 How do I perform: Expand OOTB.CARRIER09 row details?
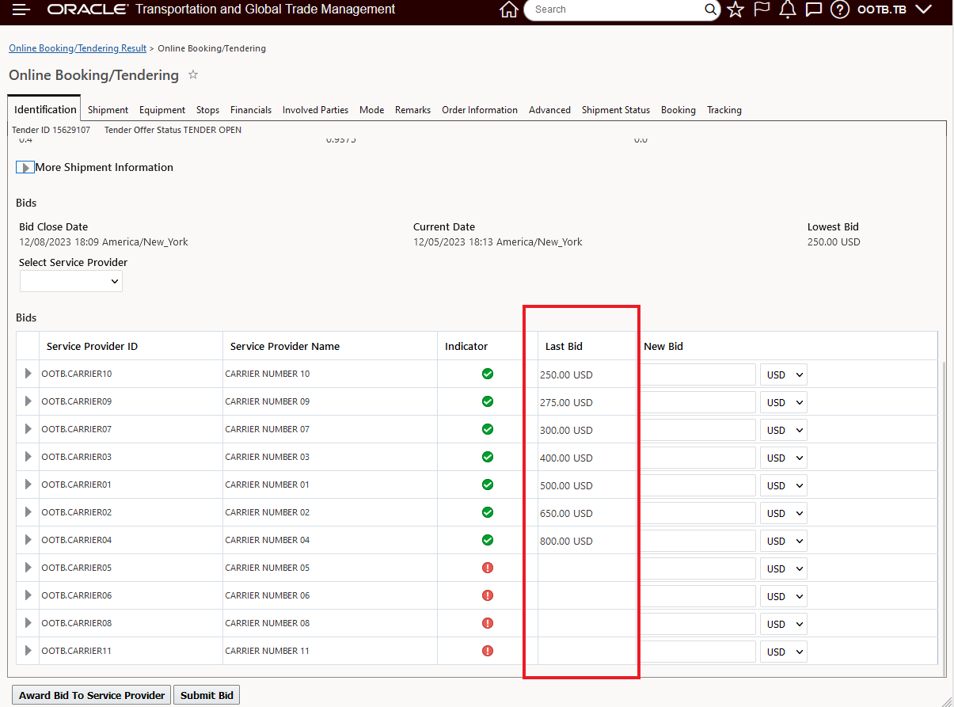pyautogui.click(x=29, y=401)
